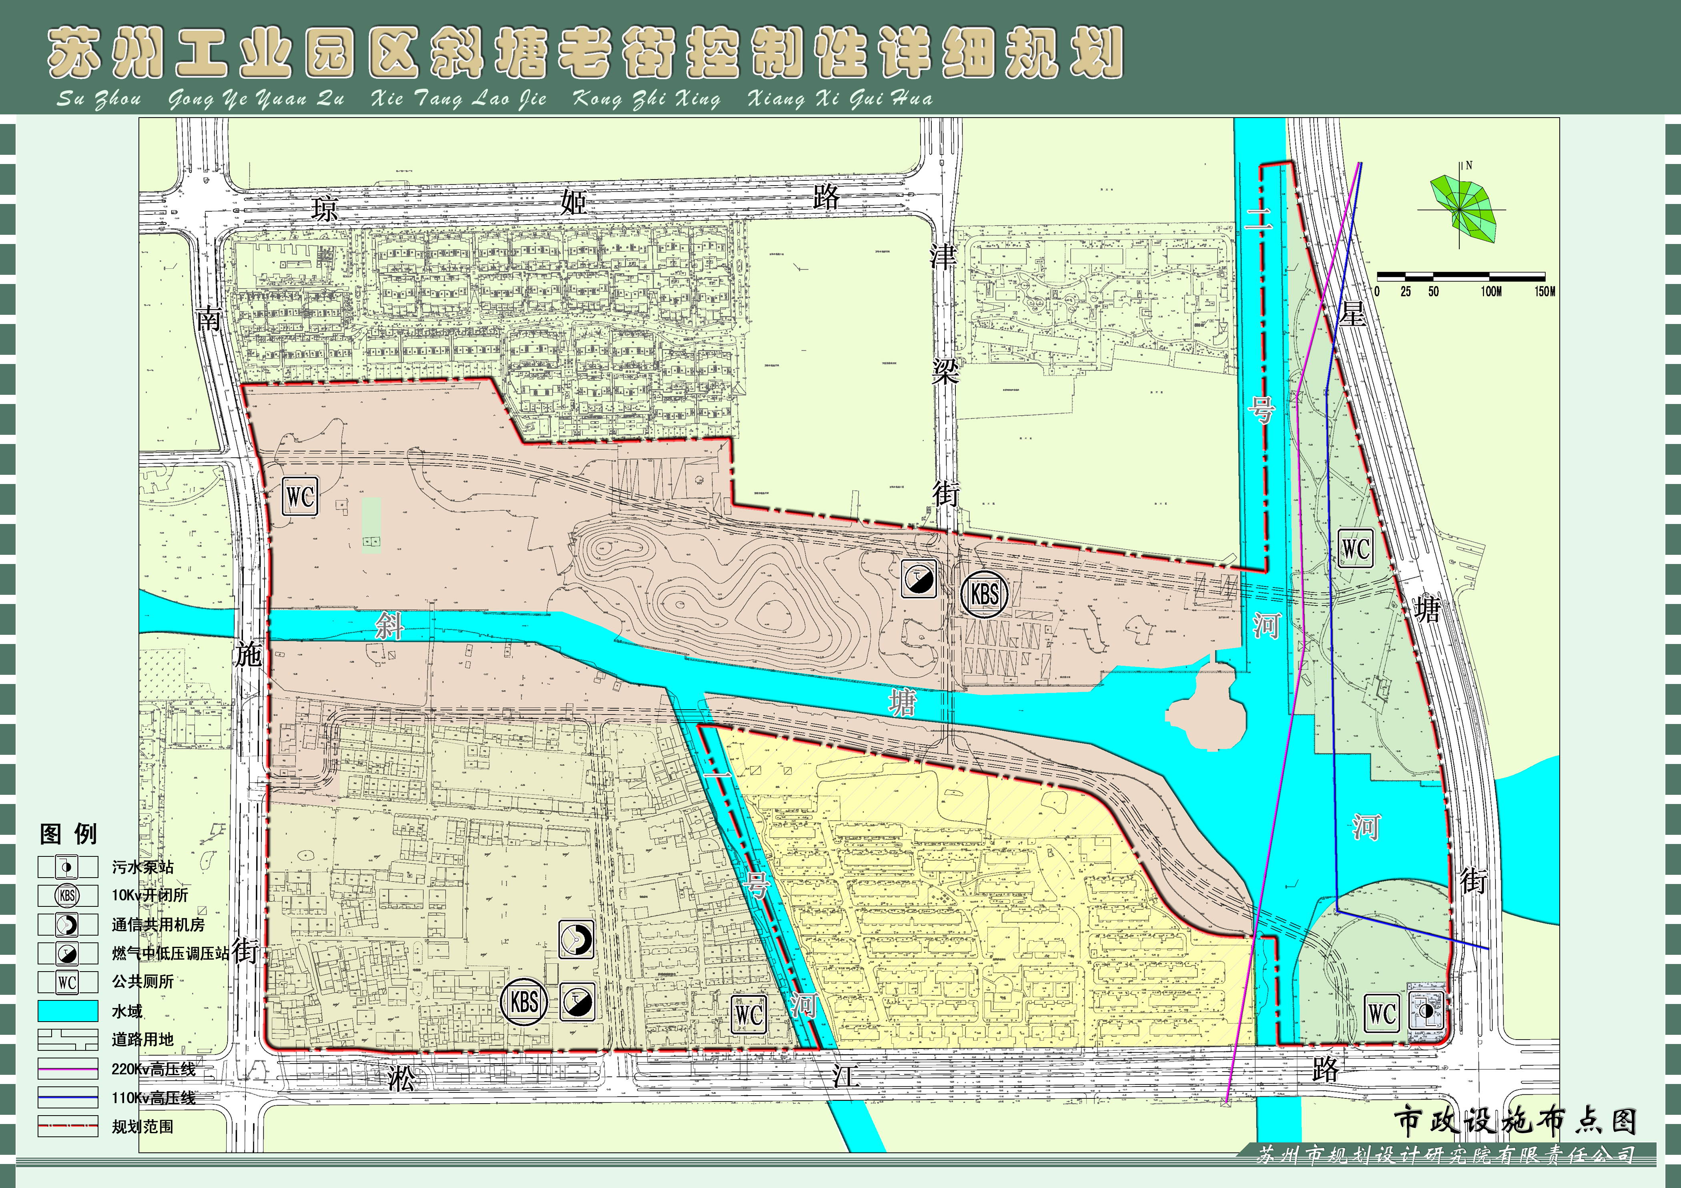The width and height of the screenshot is (1681, 1188).
Task: Click the blue 110Kv高压线 legend line
Action: coord(67,1097)
